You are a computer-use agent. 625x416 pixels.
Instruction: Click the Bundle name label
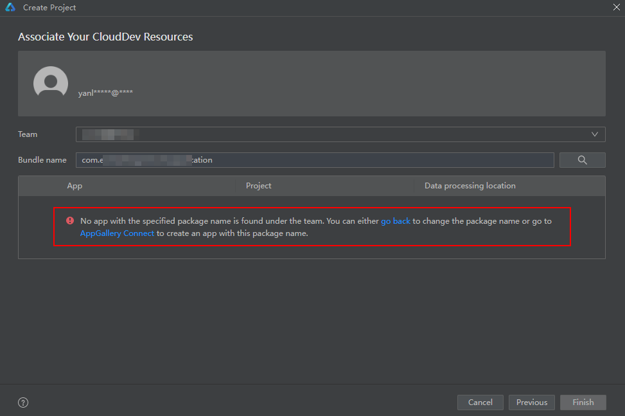pos(42,160)
